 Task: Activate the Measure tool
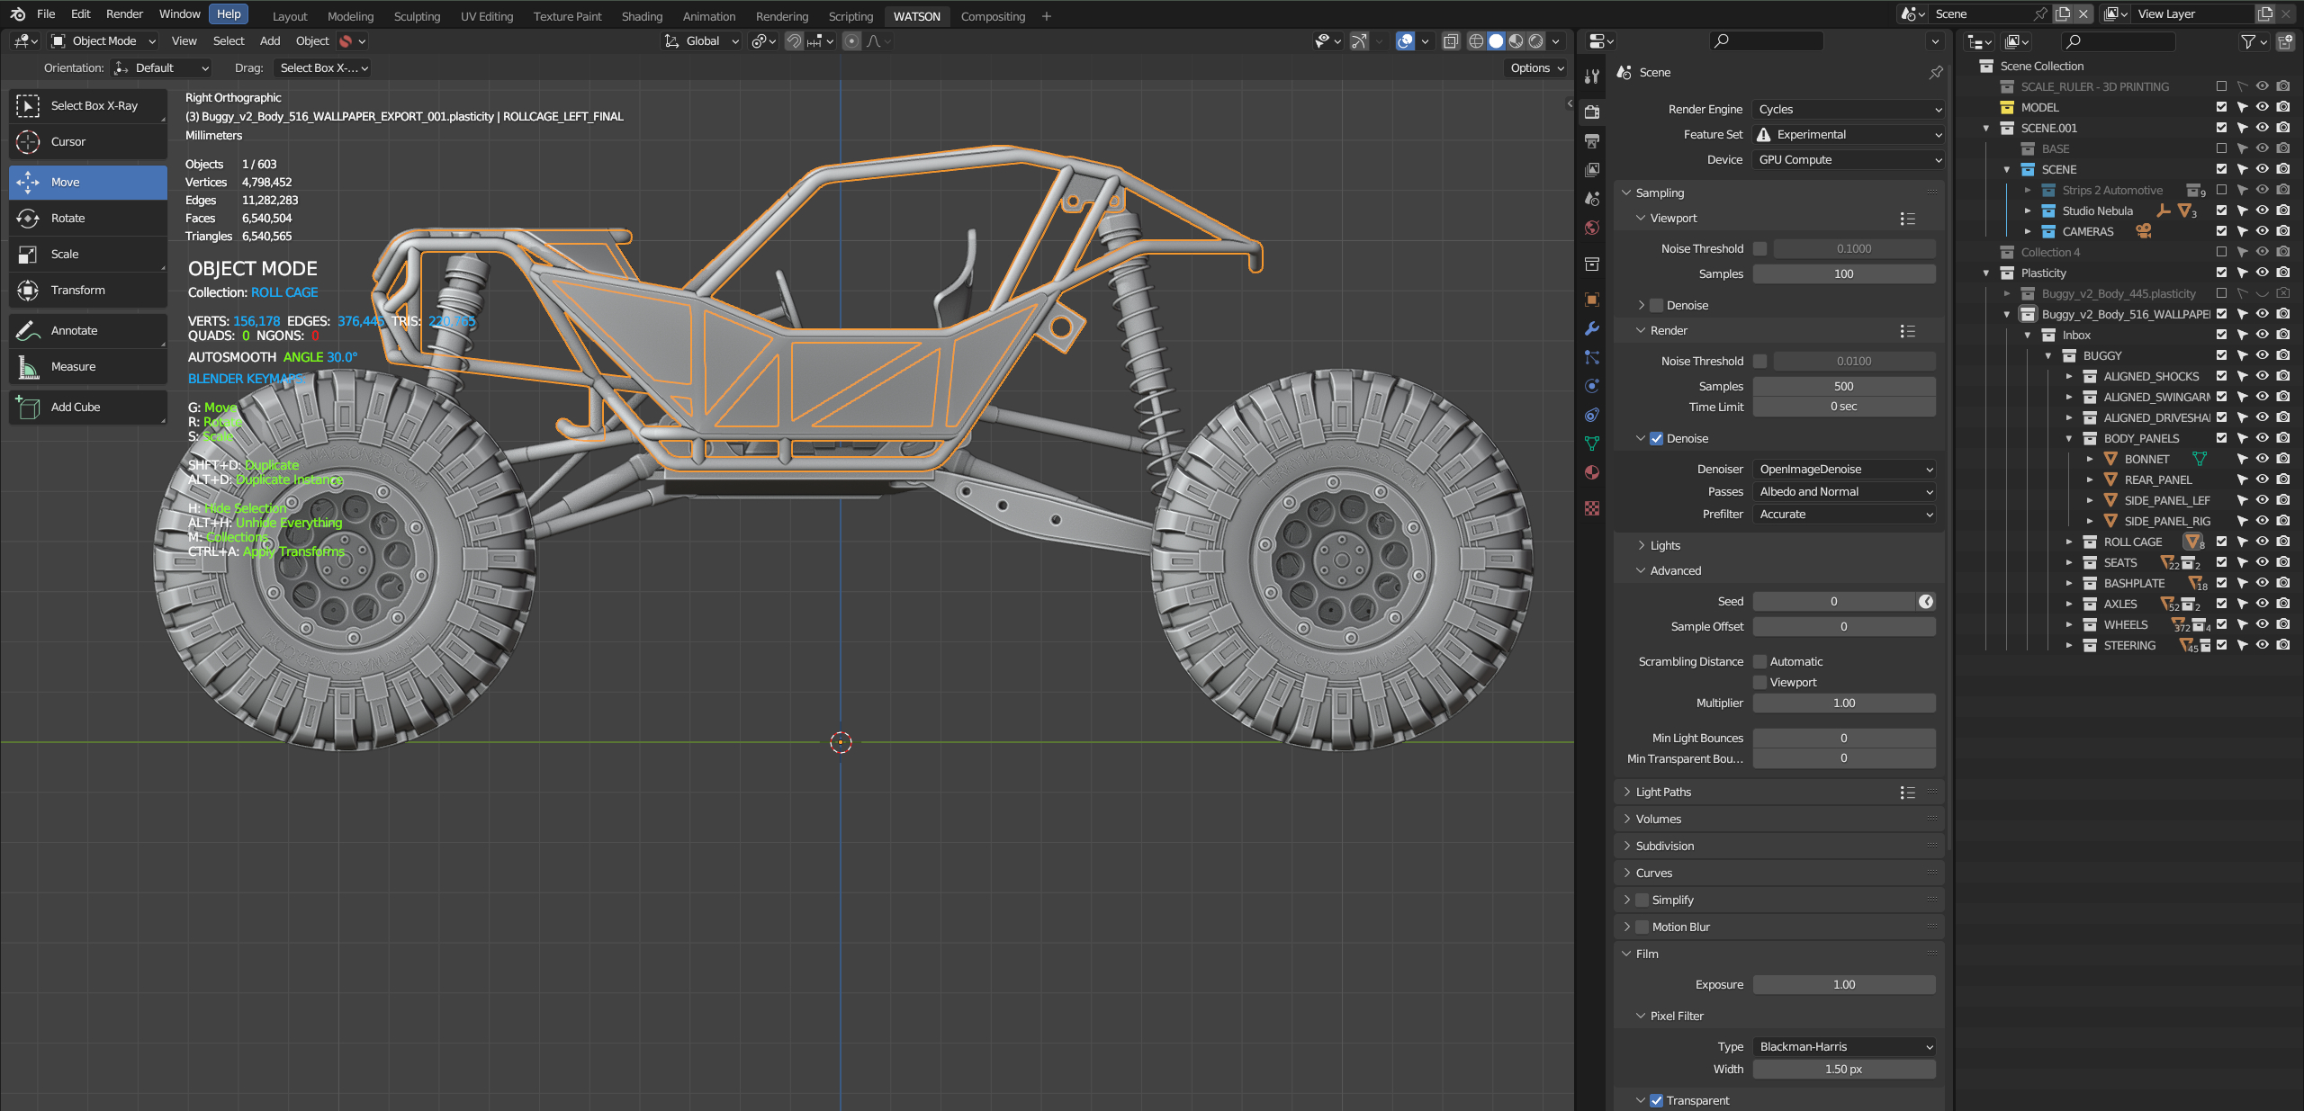[x=73, y=366]
